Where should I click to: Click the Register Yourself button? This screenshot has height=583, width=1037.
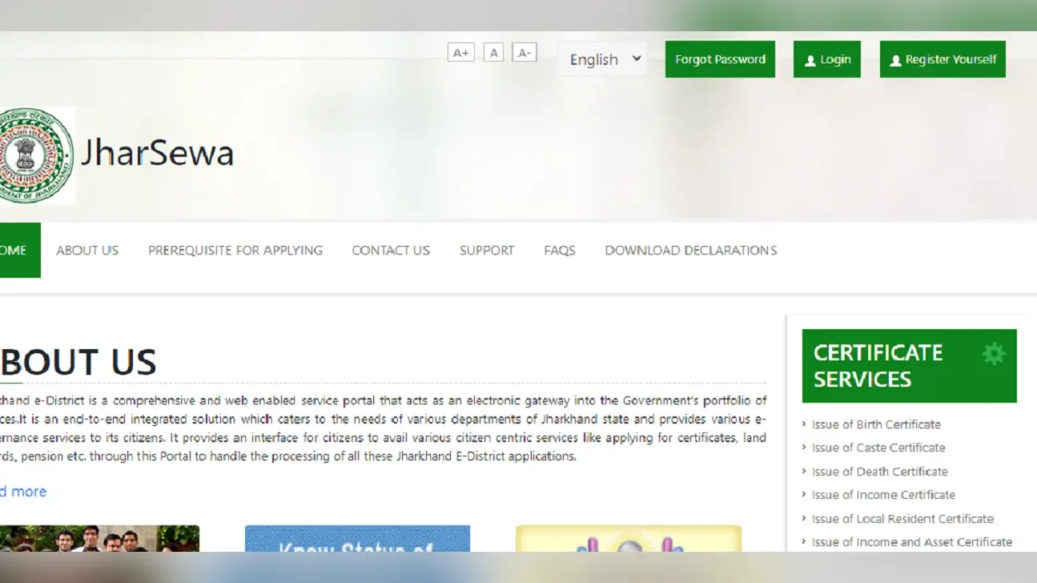click(943, 59)
